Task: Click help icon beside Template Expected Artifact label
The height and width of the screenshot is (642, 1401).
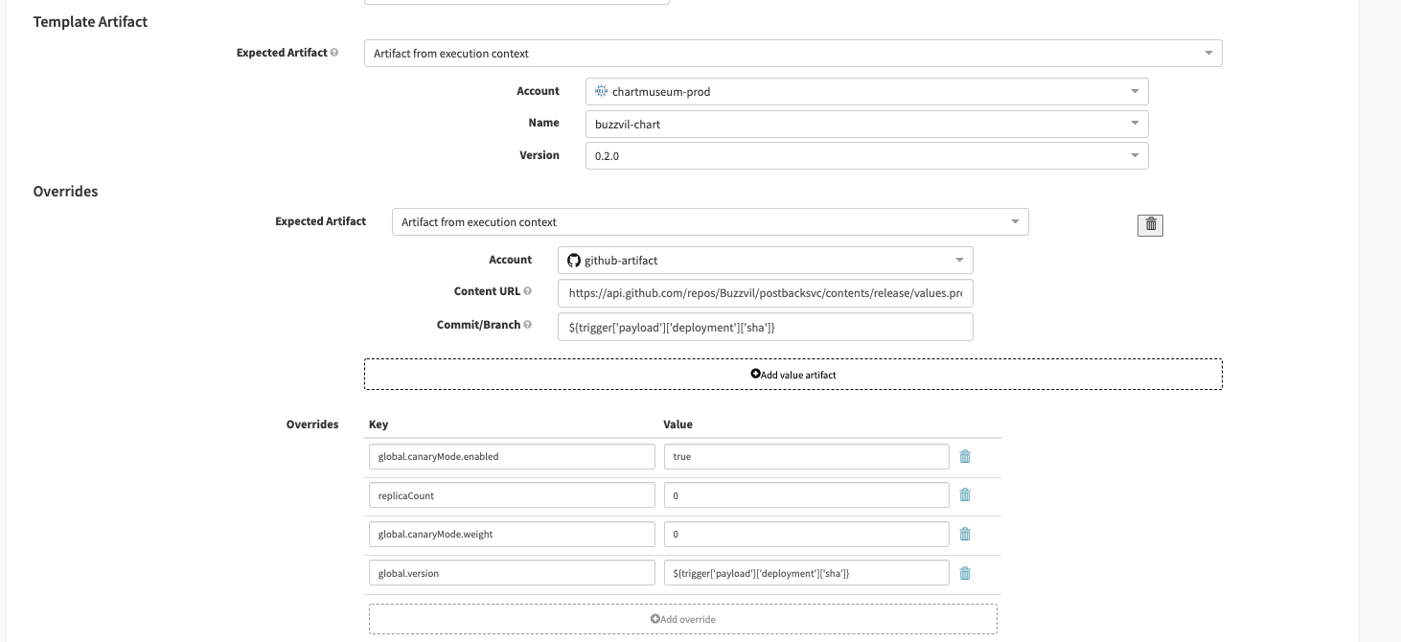Action: [334, 53]
